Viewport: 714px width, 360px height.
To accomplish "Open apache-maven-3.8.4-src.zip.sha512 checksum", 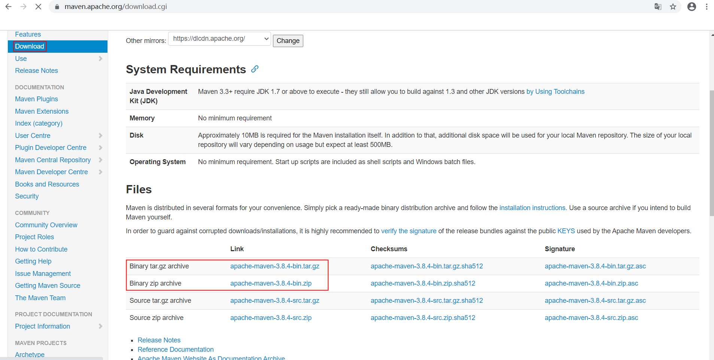I will pos(423,318).
